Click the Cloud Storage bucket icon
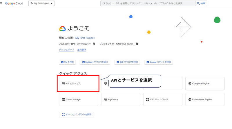Screen dimensions: 232x129 [64, 99]
